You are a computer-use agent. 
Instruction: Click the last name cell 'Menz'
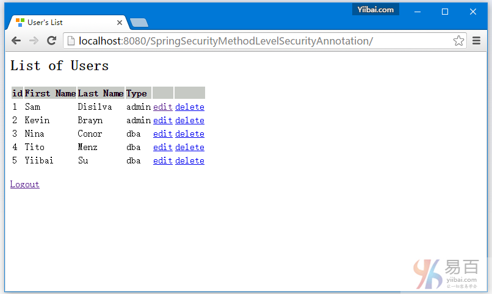pos(87,148)
